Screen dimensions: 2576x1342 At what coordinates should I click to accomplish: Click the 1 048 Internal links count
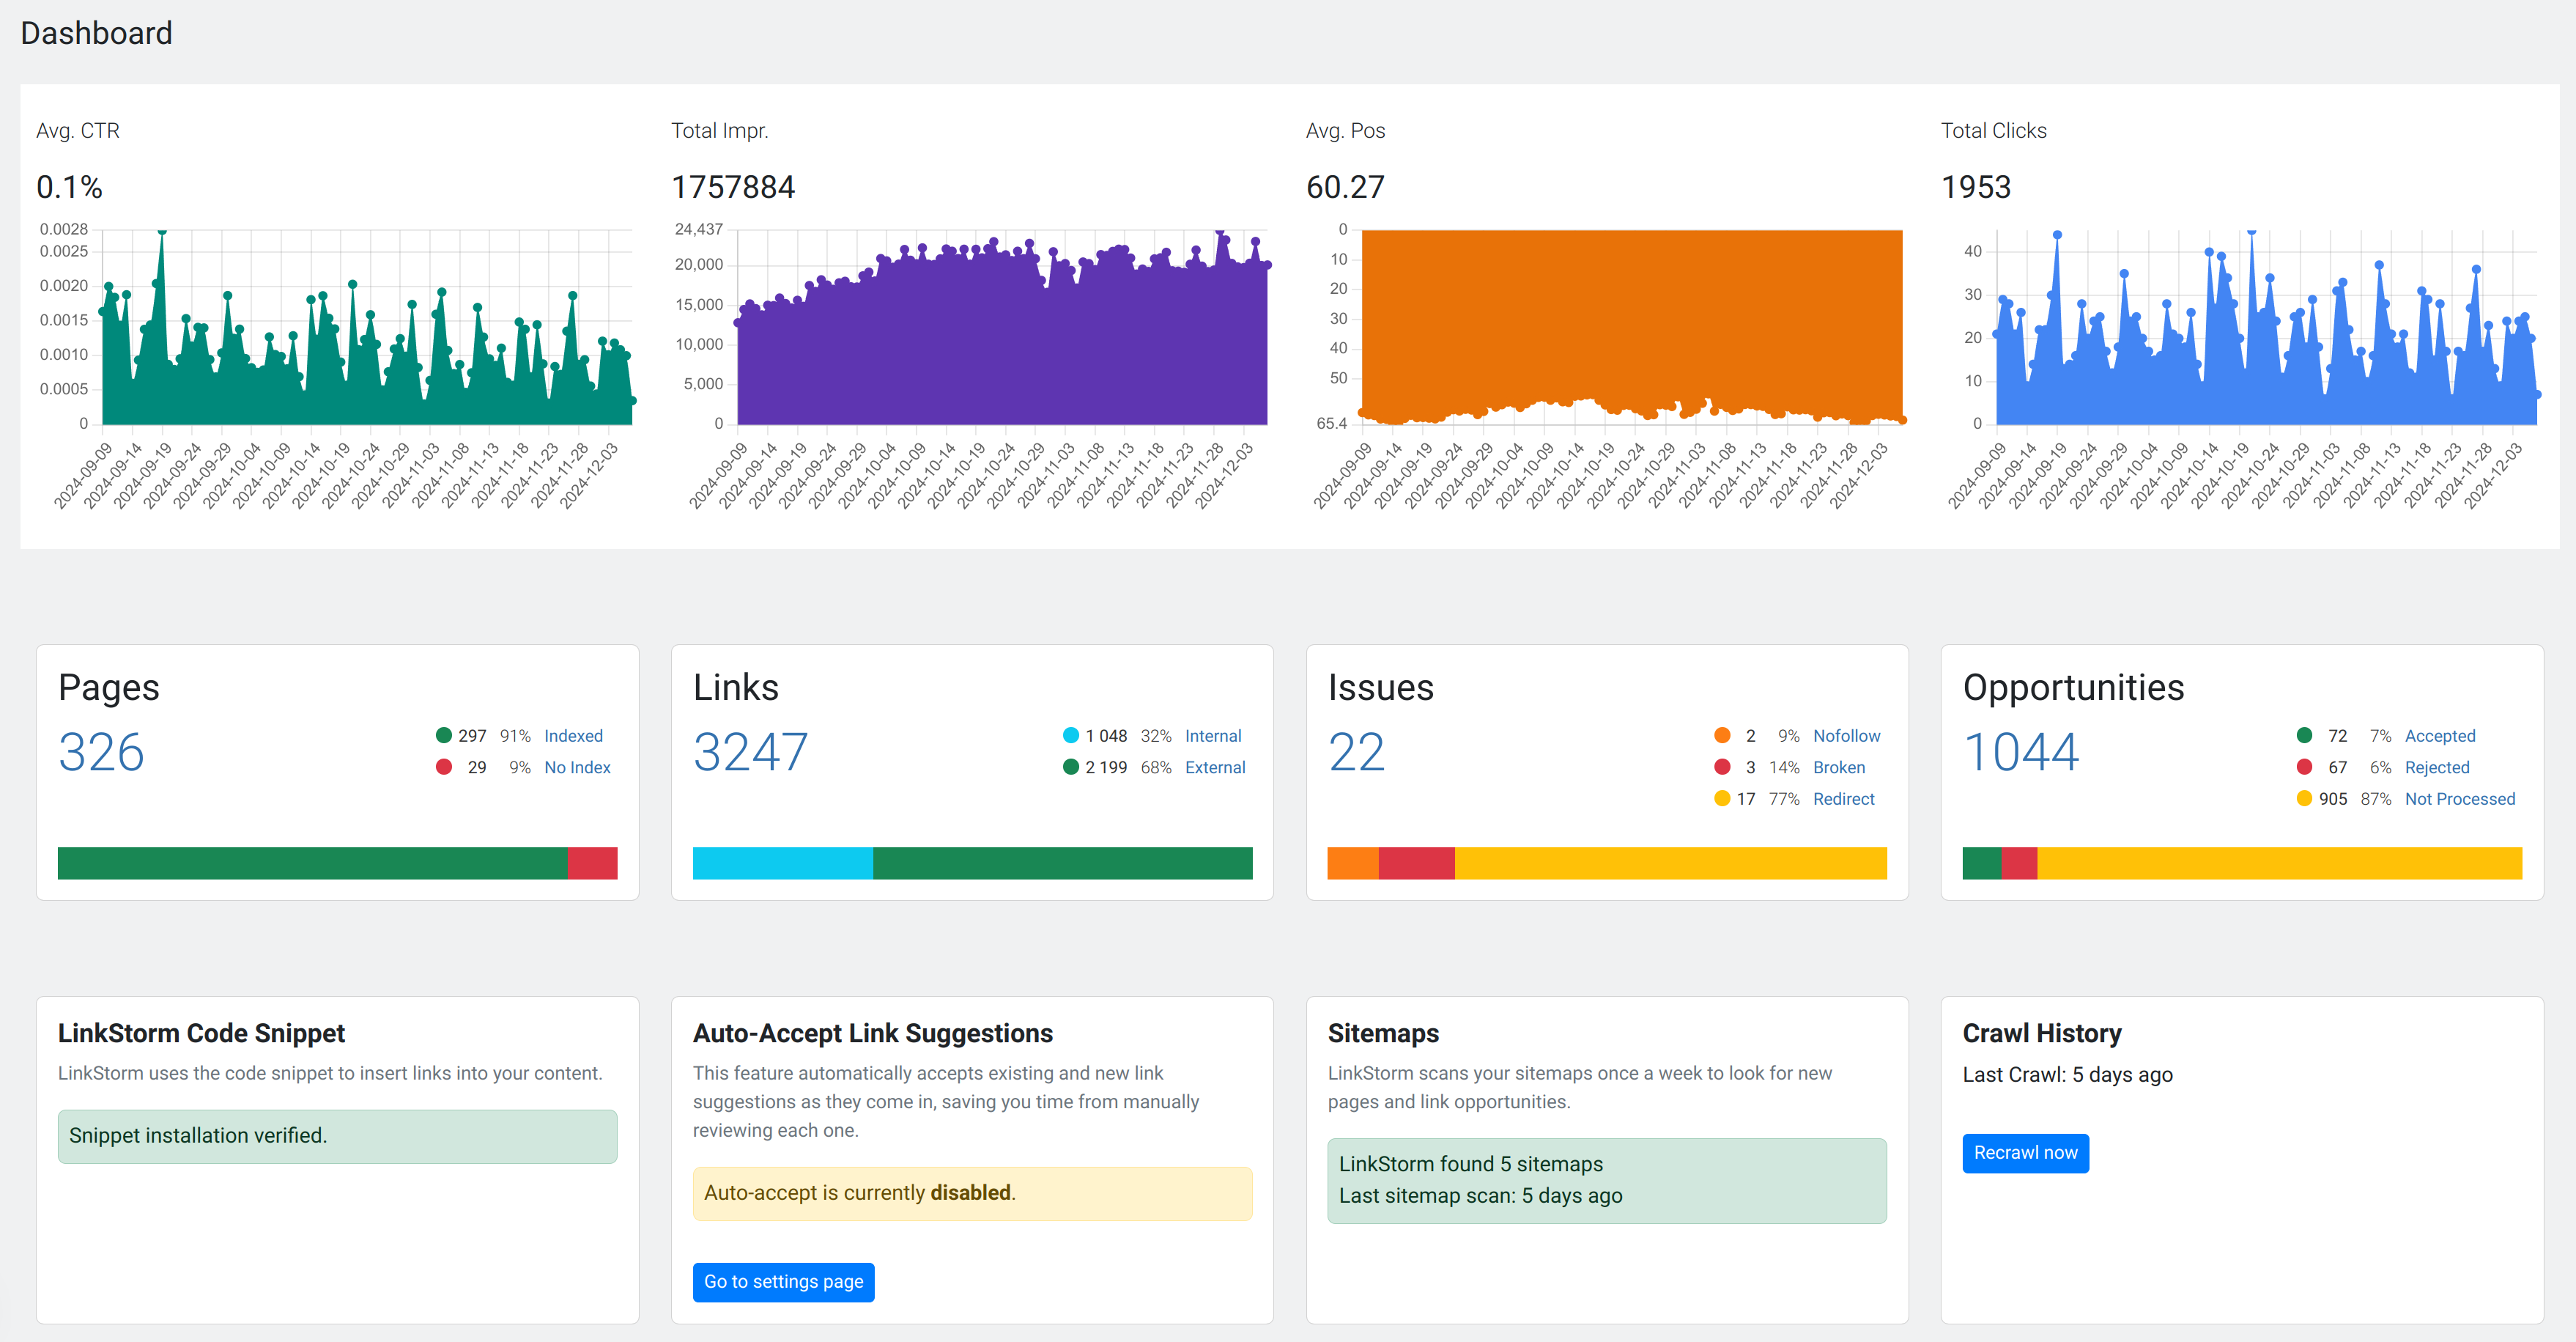1105,736
